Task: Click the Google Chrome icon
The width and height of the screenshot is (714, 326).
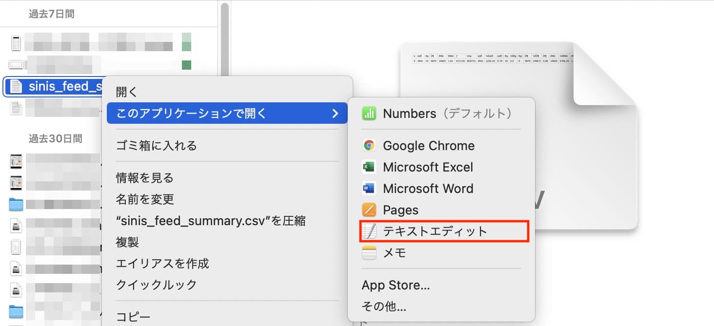Action: [x=369, y=146]
